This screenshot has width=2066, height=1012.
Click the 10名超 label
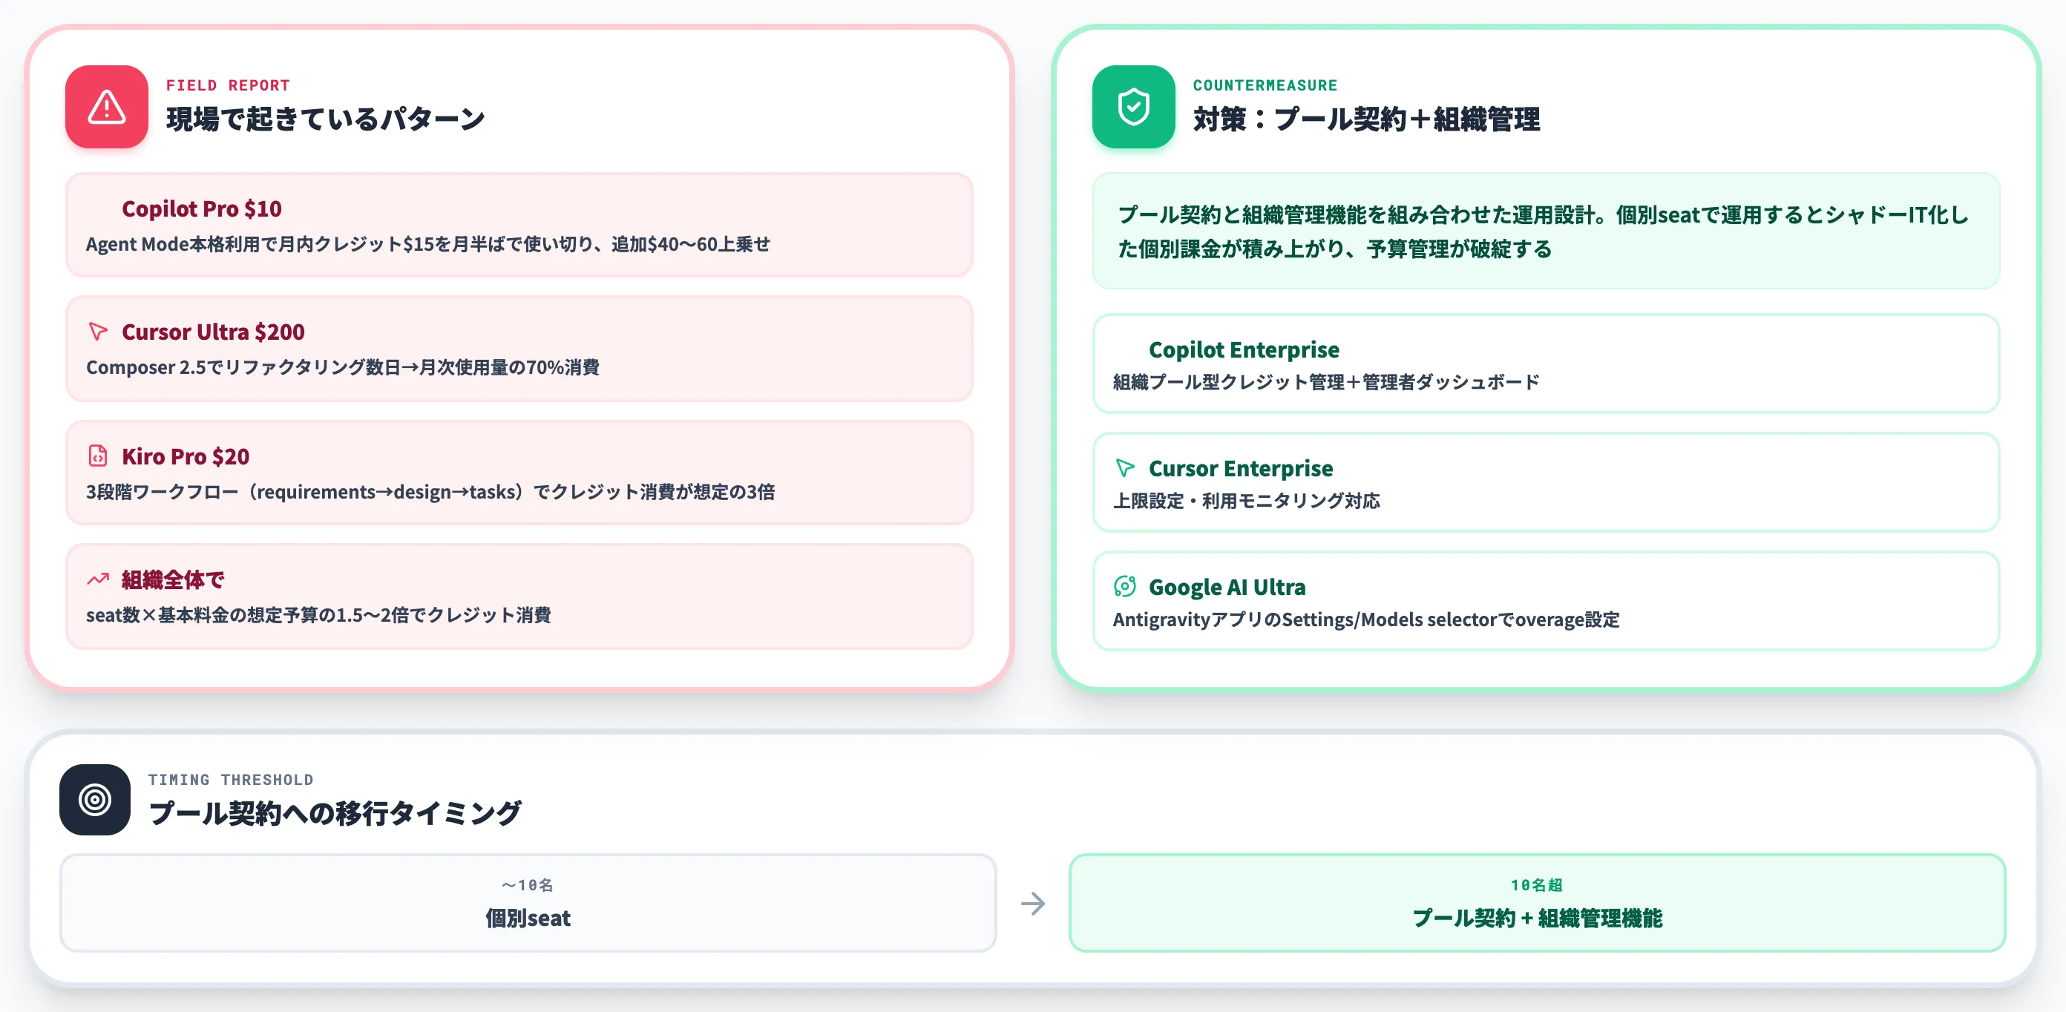(x=1537, y=885)
